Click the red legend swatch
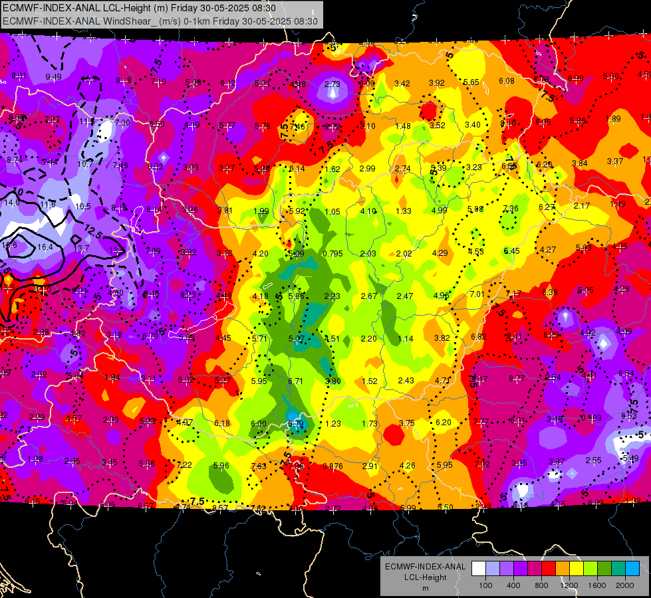The width and height of the screenshot is (651, 598). click(x=549, y=569)
